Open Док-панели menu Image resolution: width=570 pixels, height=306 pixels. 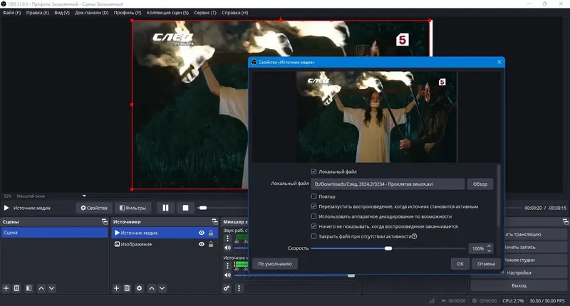92,12
